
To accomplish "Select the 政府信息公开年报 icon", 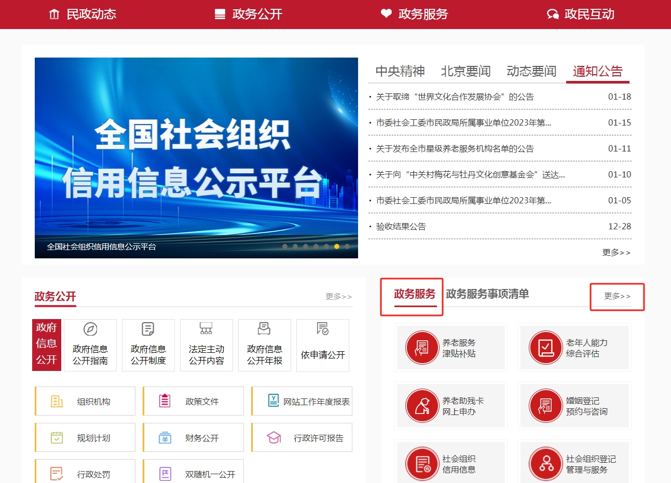I will coord(264,345).
